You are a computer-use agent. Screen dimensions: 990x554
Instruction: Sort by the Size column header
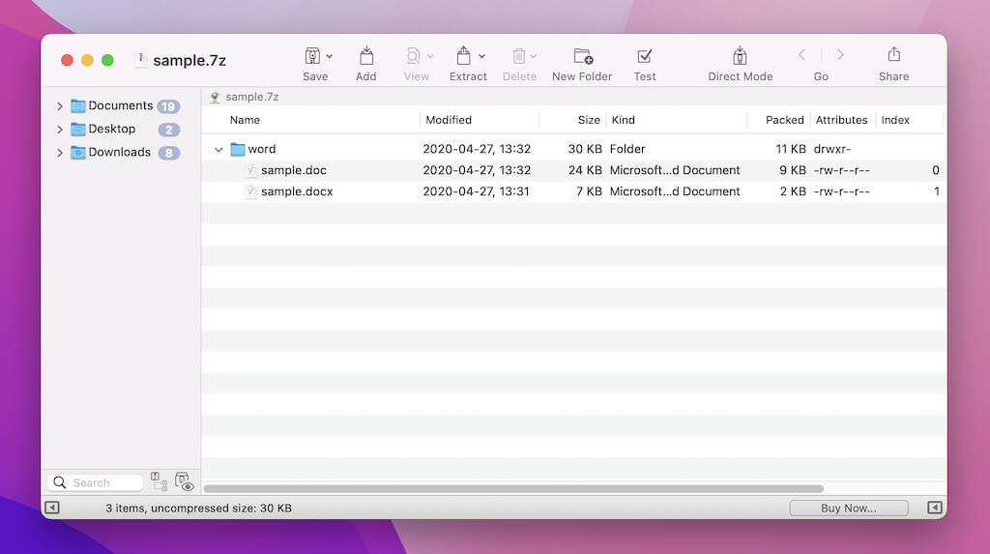click(x=588, y=120)
